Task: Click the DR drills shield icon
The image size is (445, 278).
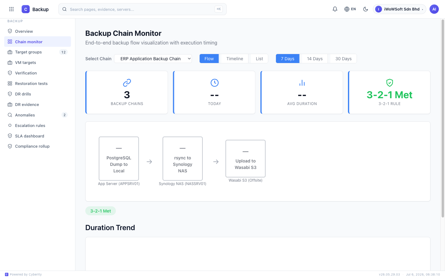Action: click(10, 94)
